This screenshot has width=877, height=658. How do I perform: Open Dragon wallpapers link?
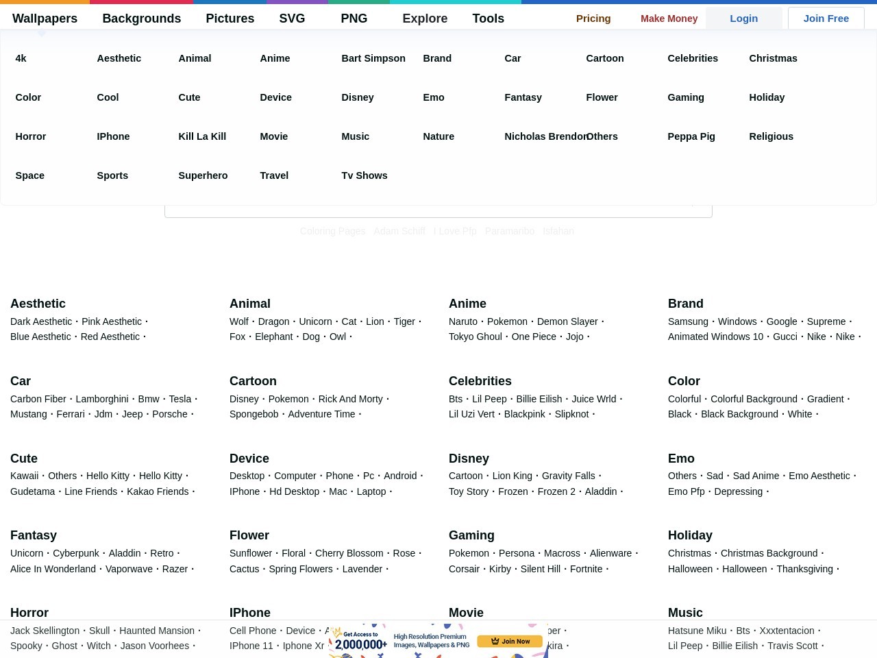coord(273,321)
